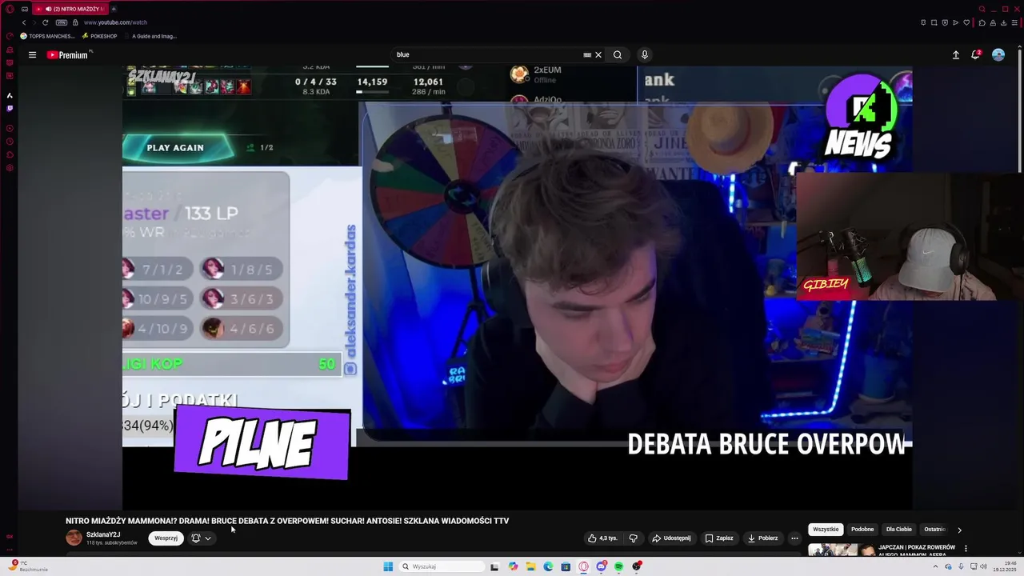Open the SzklanaY2J channel avatar
1024x576 pixels.
tap(74, 538)
